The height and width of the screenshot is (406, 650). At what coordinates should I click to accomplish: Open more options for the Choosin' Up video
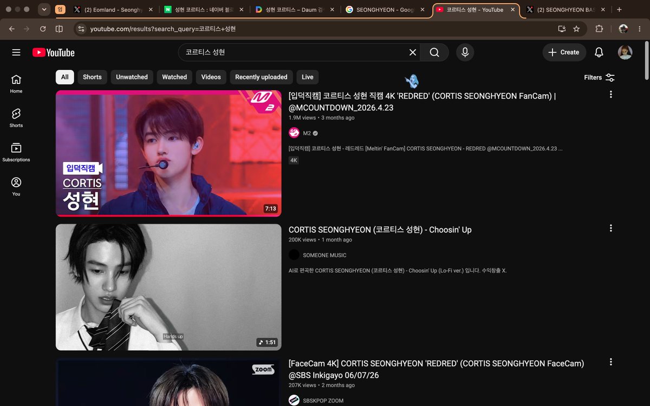(611, 228)
